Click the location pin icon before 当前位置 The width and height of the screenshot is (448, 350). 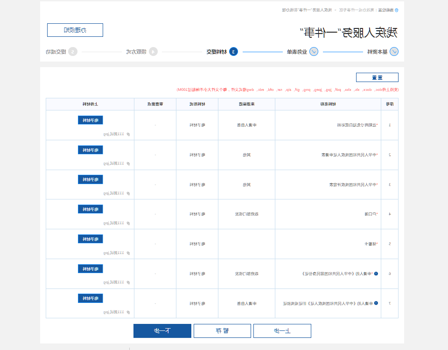tap(396, 10)
